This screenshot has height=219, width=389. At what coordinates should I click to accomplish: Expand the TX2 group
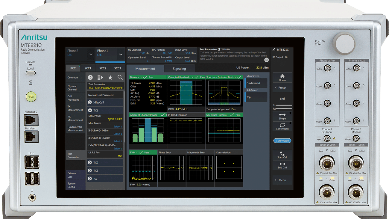tap(105, 162)
